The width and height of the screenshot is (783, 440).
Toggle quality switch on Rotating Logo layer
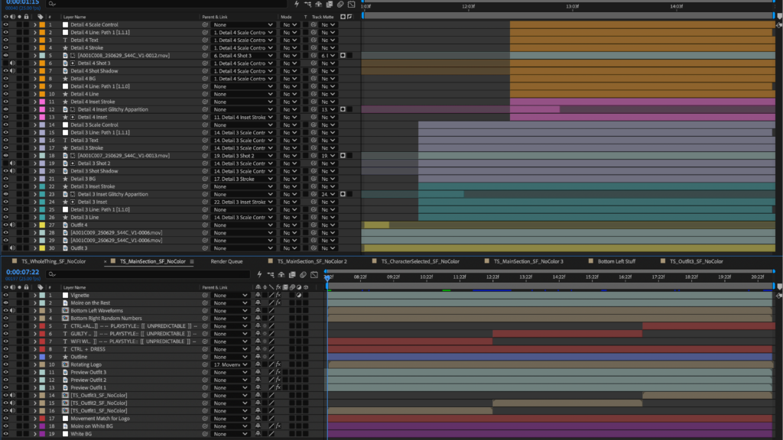(x=271, y=364)
